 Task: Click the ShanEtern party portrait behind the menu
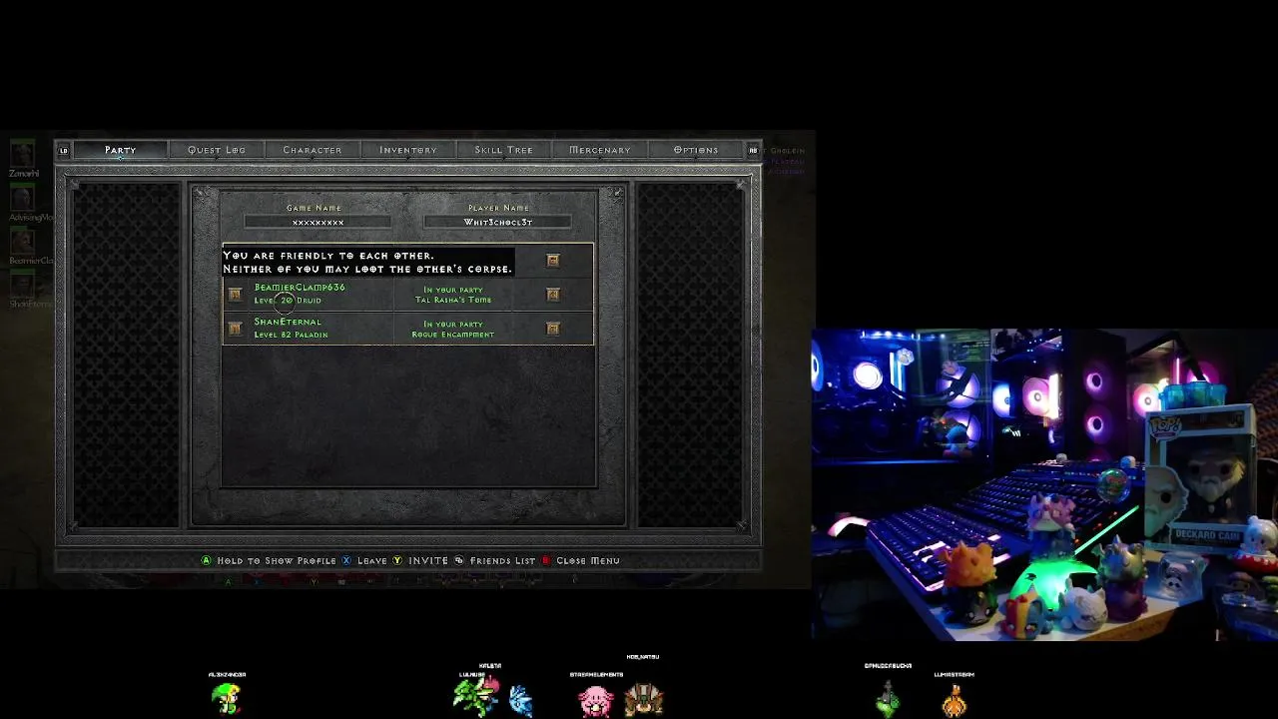tap(22, 285)
